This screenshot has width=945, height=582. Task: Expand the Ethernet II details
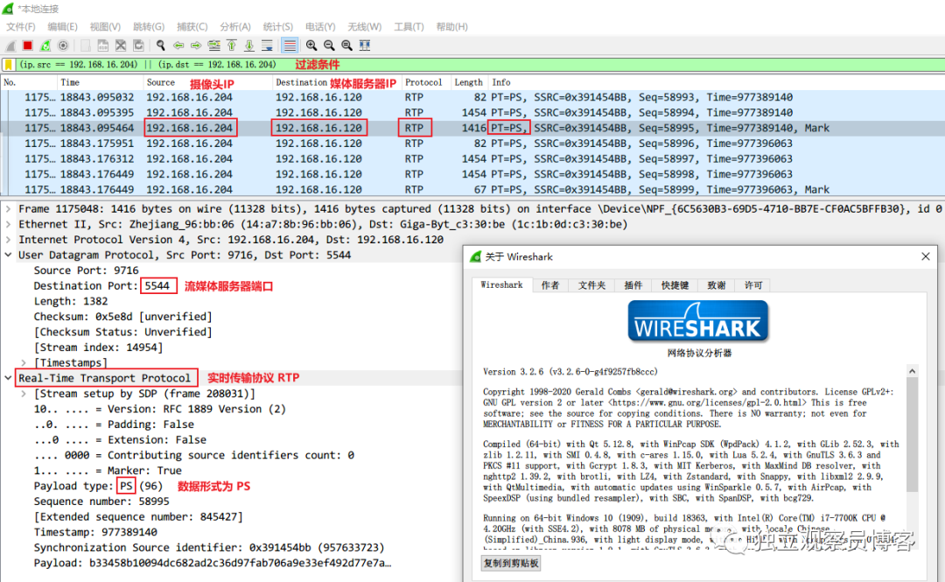tap(9, 224)
